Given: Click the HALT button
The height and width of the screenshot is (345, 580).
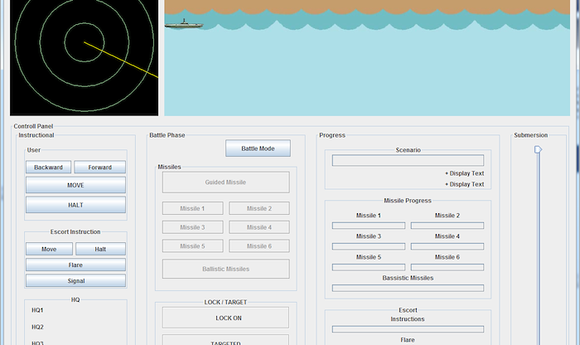Looking at the screenshot, I should click(x=75, y=205).
